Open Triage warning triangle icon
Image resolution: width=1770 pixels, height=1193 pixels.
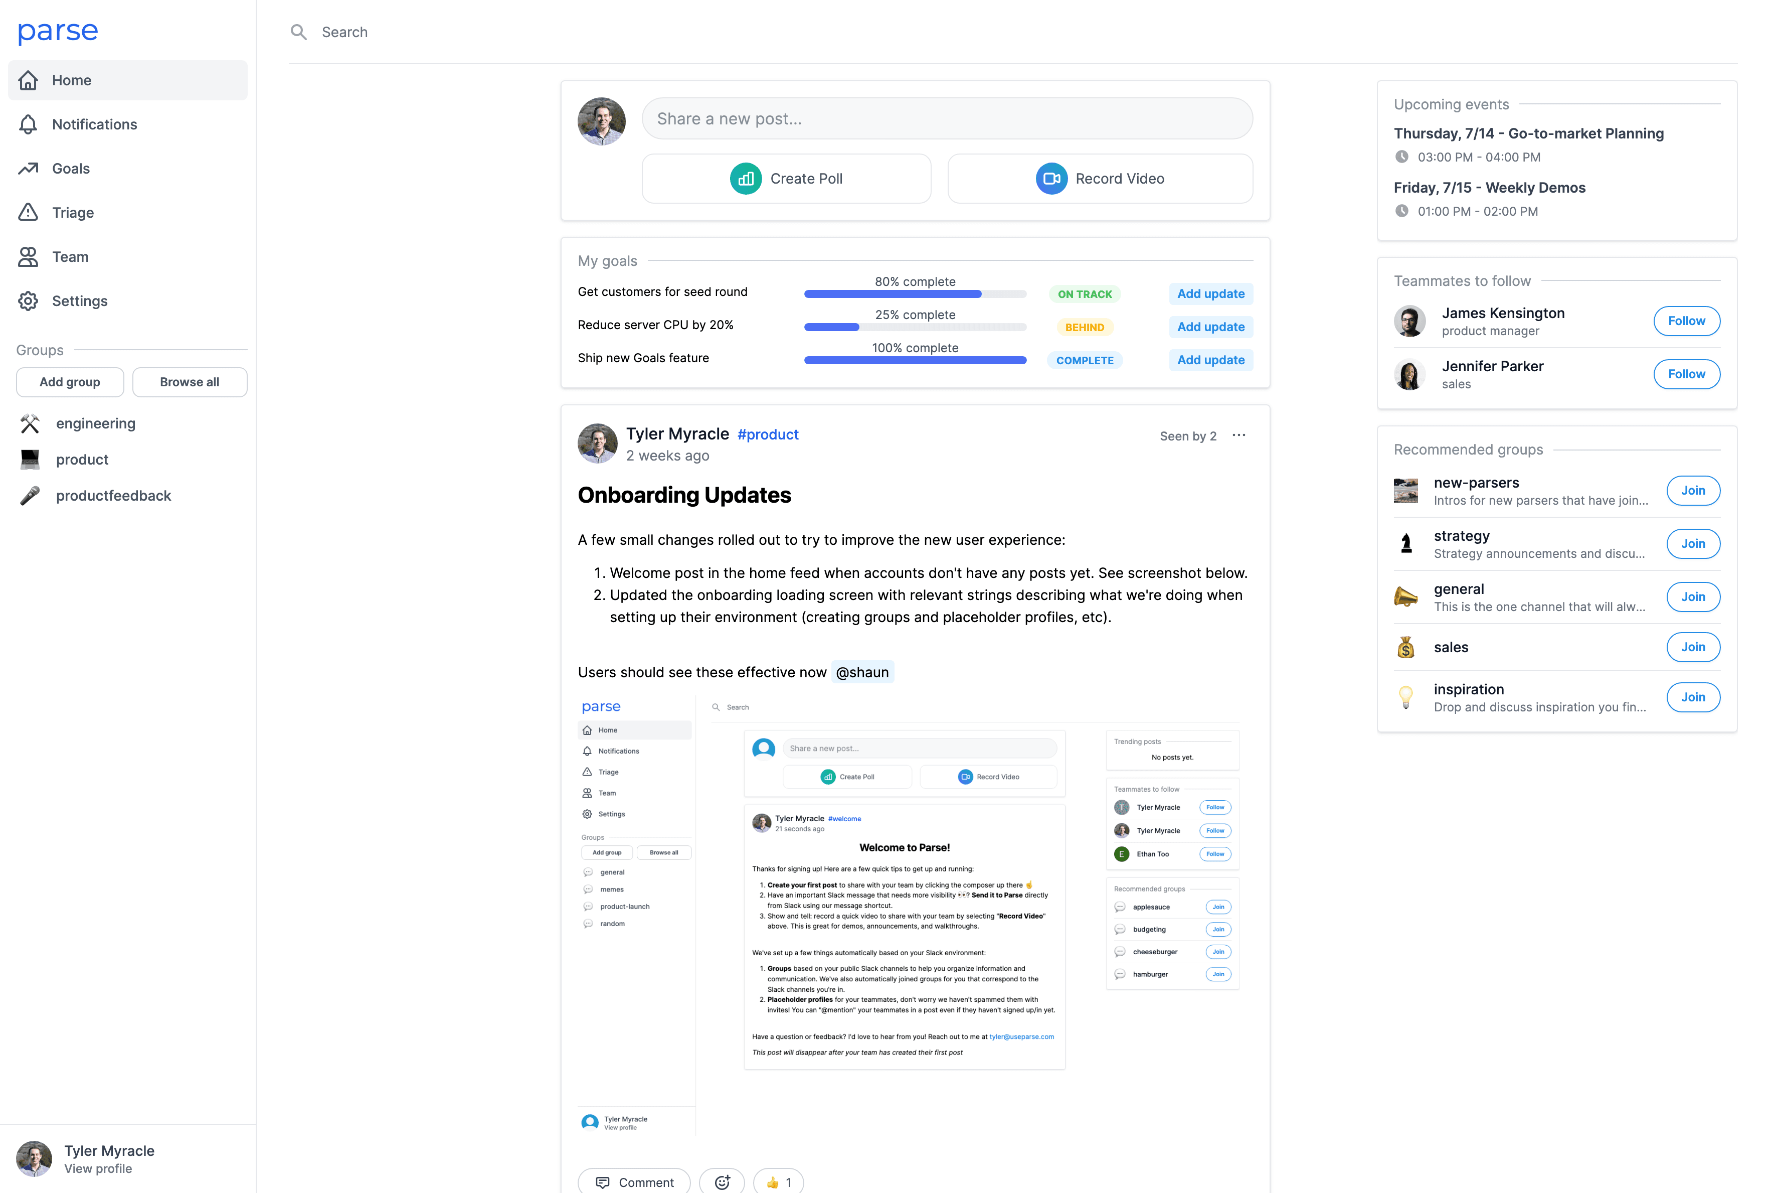(x=28, y=212)
